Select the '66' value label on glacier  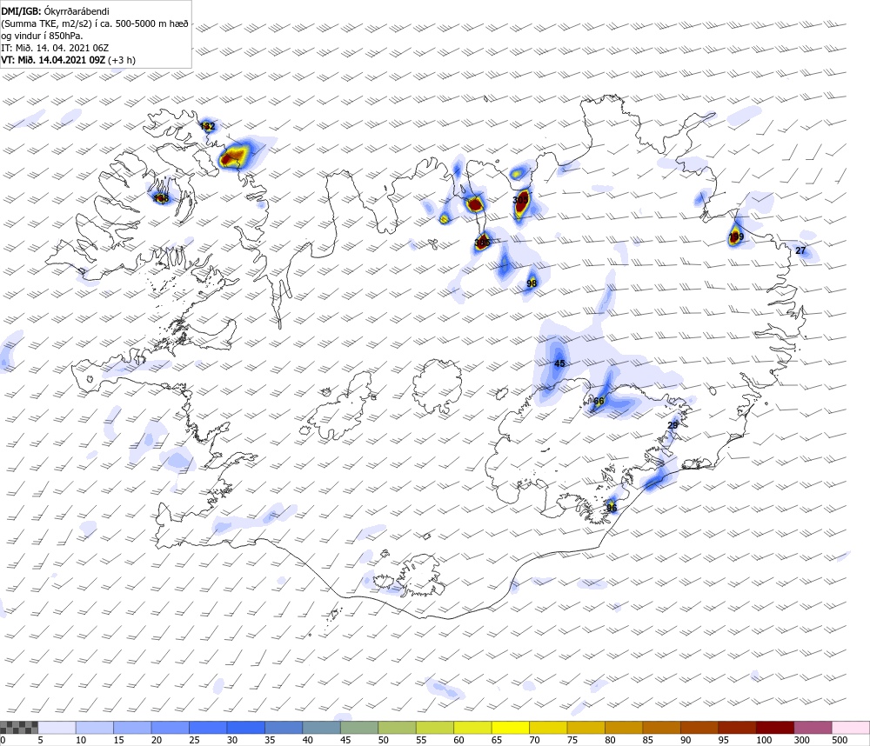pos(599,401)
